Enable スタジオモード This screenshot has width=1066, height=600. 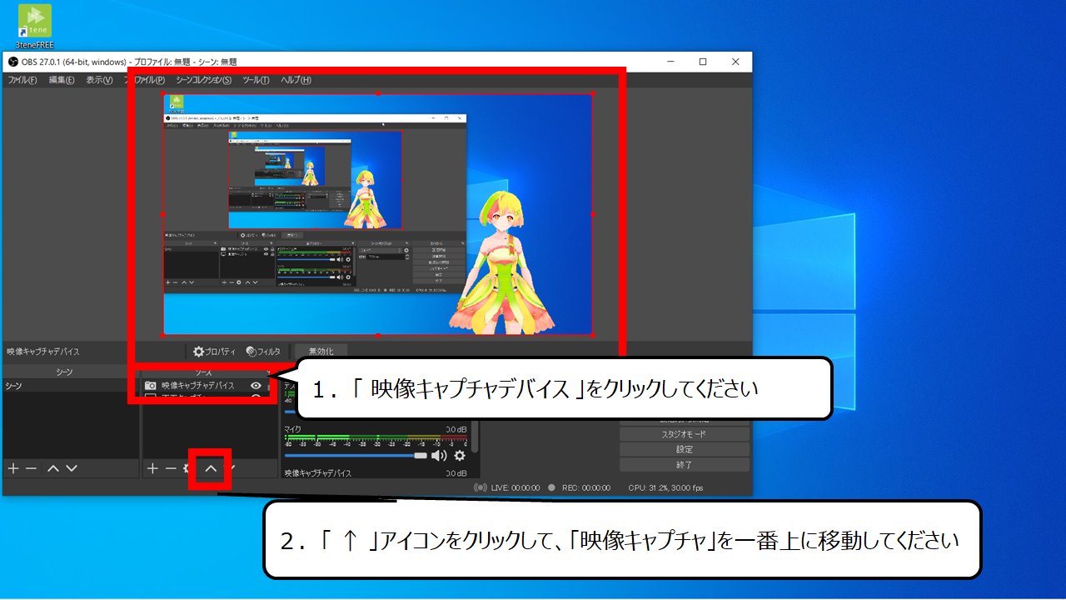coord(685,434)
